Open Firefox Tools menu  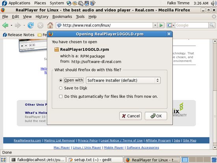80,17
